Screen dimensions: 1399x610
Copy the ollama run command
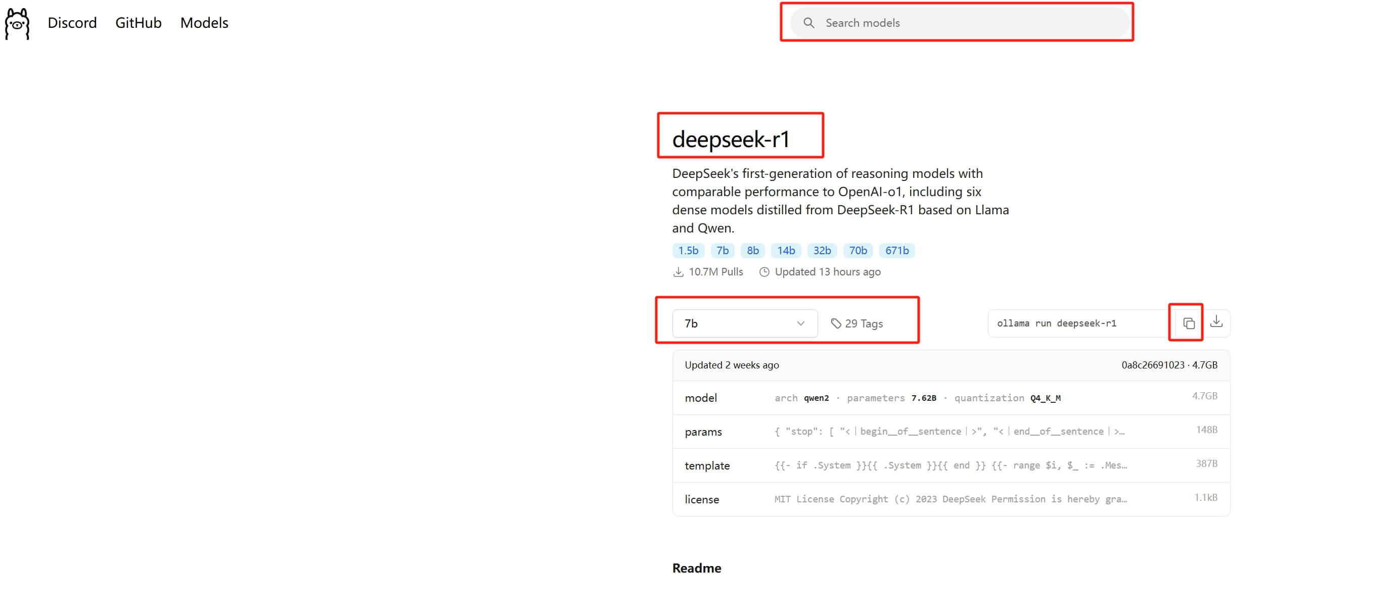click(1189, 323)
